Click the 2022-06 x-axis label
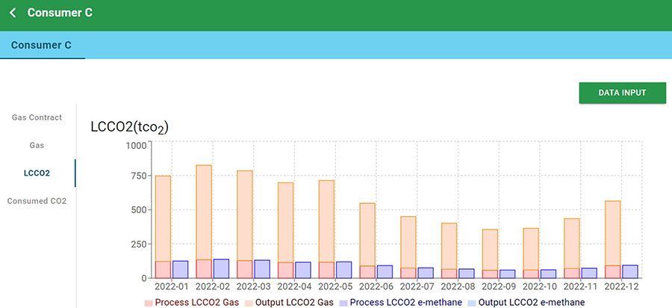The image size is (672, 308). (376, 286)
